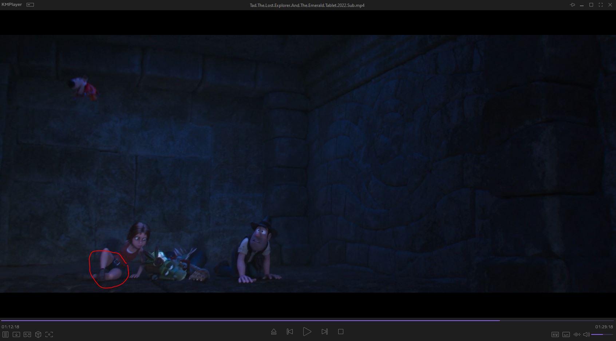Toggle the pin always-on-top icon
Screen dimensions: 616x341
tap(572, 5)
